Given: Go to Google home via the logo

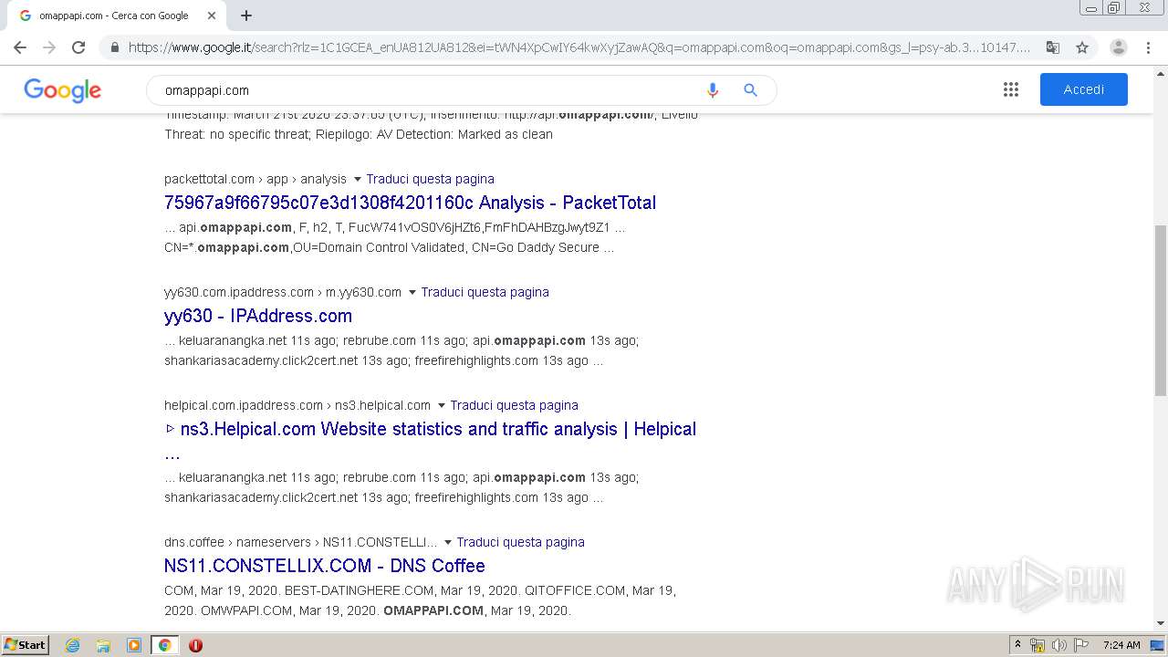Looking at the screenshot, I should click(x=62, y=90).
